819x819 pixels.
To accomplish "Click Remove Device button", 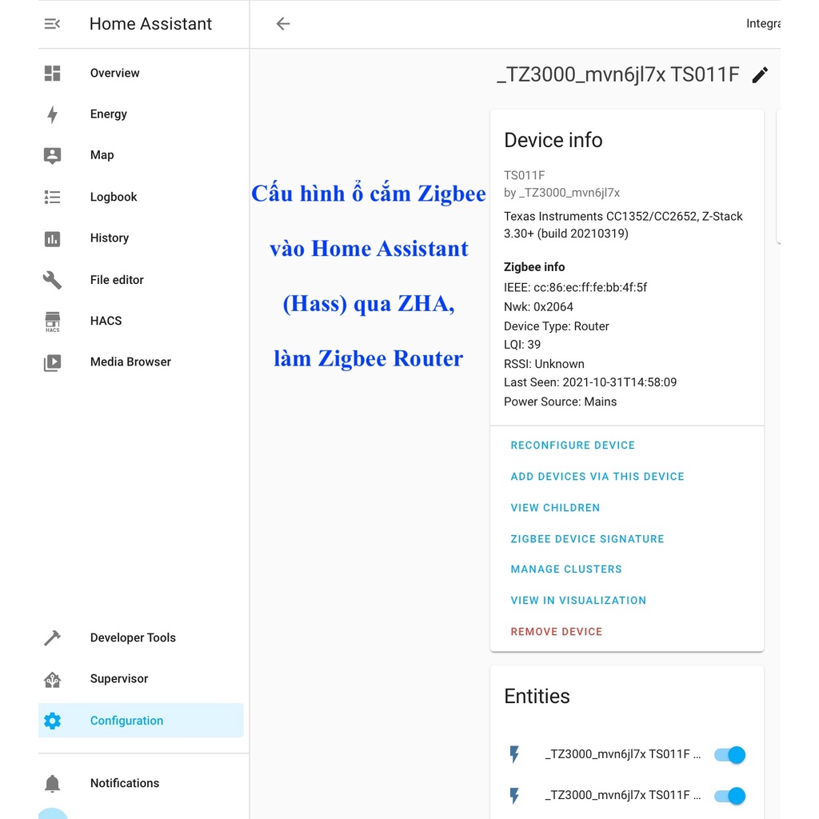I will (557, 632).
